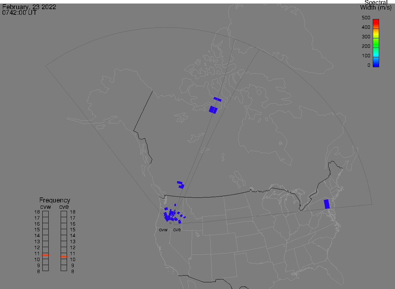Select the "200" label on the color scale

(366, 46)
